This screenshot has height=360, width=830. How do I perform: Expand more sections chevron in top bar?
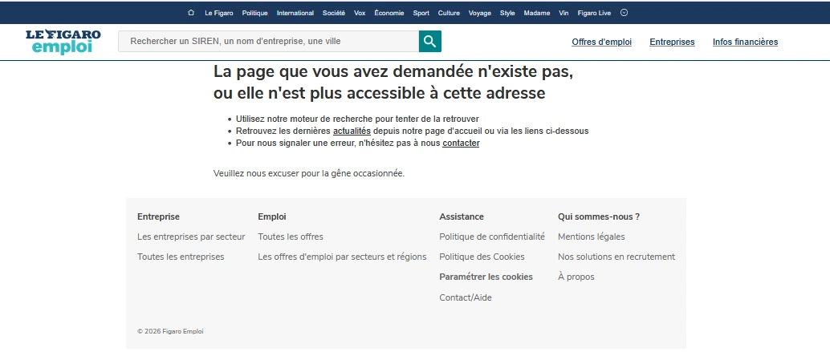pos(624,13)
